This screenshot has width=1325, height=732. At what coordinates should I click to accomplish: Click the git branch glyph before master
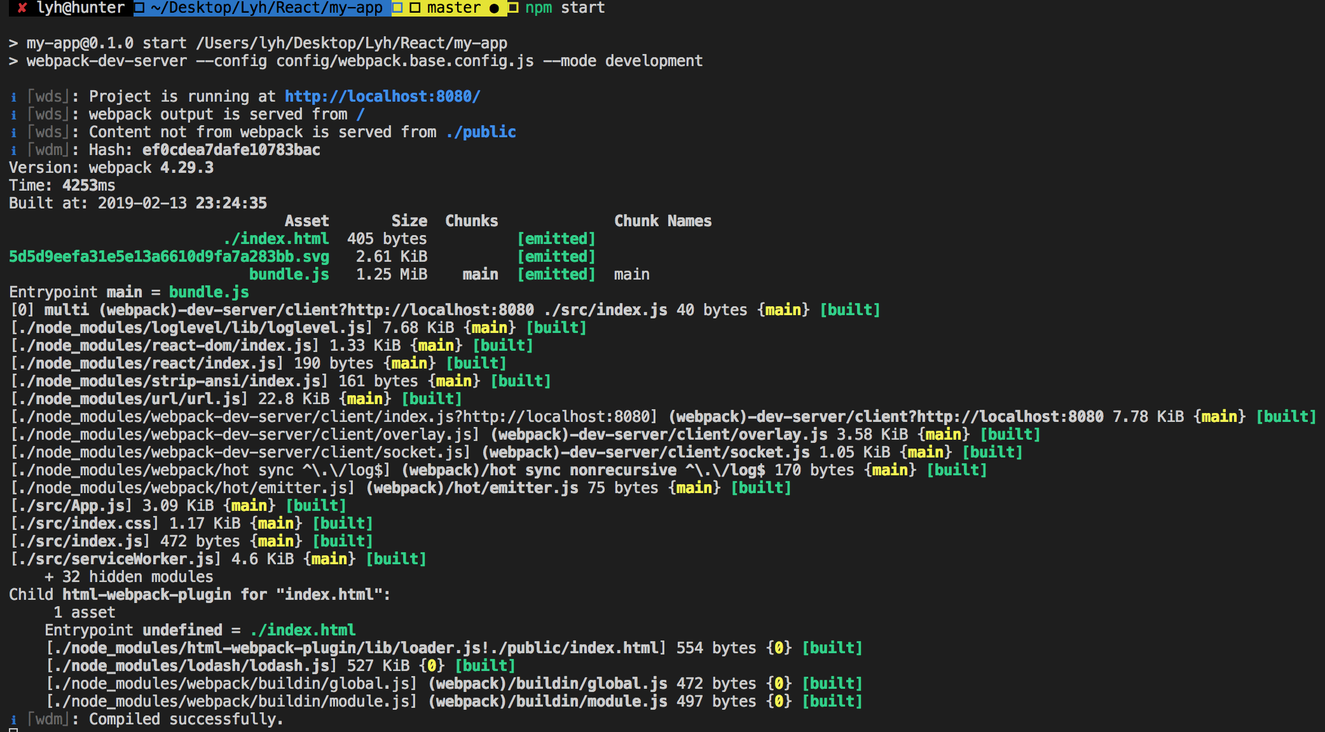(x=415, y=8)
